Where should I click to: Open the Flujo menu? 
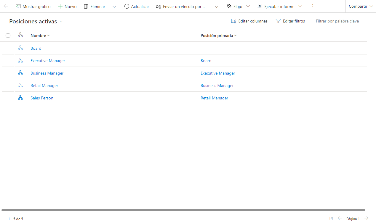tap(238, 6)
